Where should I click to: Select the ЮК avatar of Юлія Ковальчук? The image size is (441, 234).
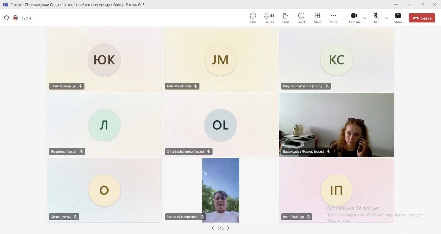click(x=104, y=60)
